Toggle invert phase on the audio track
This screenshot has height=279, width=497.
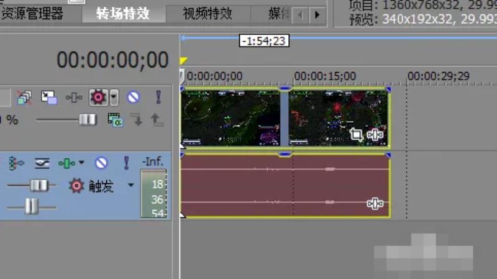16,163
